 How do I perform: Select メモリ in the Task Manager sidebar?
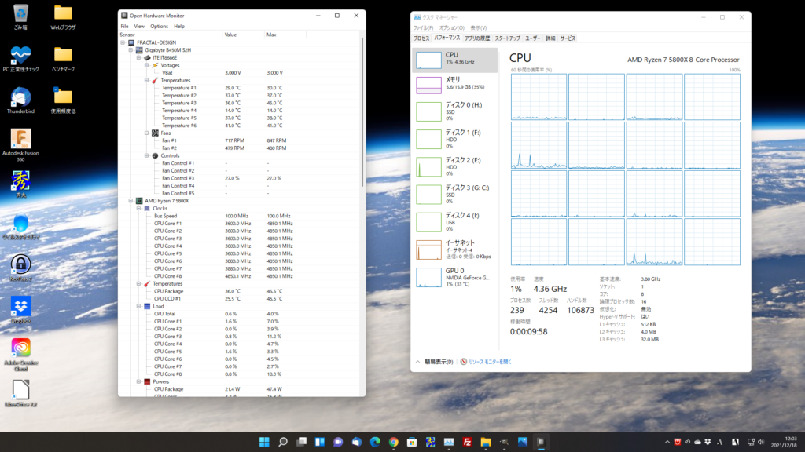pos(455,85)
